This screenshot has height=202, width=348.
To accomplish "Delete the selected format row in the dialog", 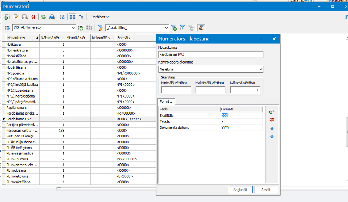I will click(x=272, y=120).
